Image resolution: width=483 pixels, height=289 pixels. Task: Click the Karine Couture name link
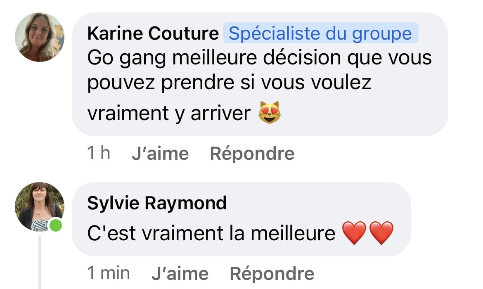[153, 34]
